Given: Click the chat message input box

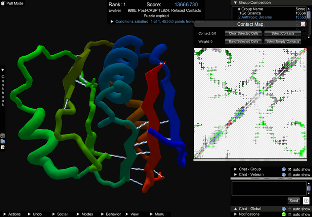Looking at the screenshot, I should coord(269,188).
